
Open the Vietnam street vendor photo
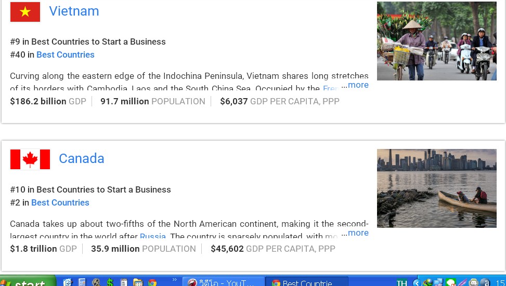[436, 41]
